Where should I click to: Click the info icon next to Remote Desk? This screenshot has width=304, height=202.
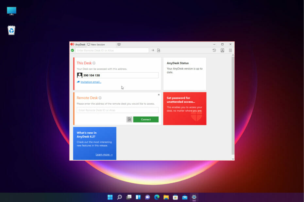[x=100, y=98]
